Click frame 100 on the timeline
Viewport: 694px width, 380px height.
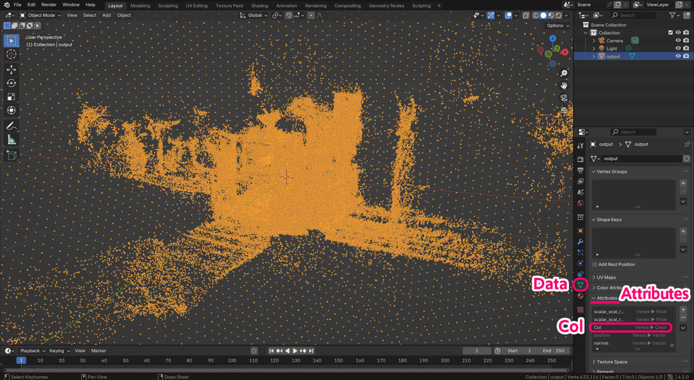(x=232, y=361)
